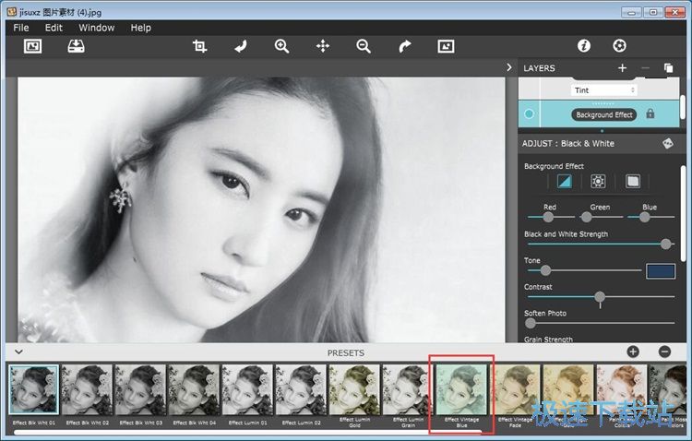Open the File menu

(21, 28)
